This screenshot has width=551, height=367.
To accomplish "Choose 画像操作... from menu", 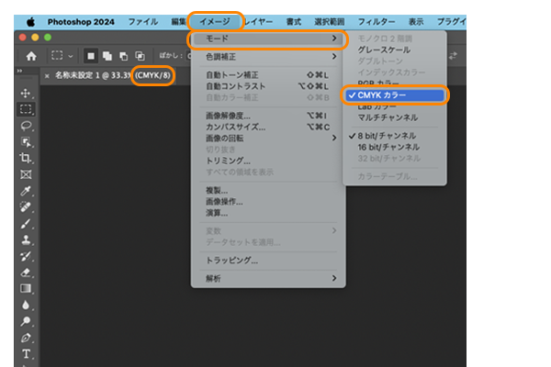I will (x=268, y=202).
